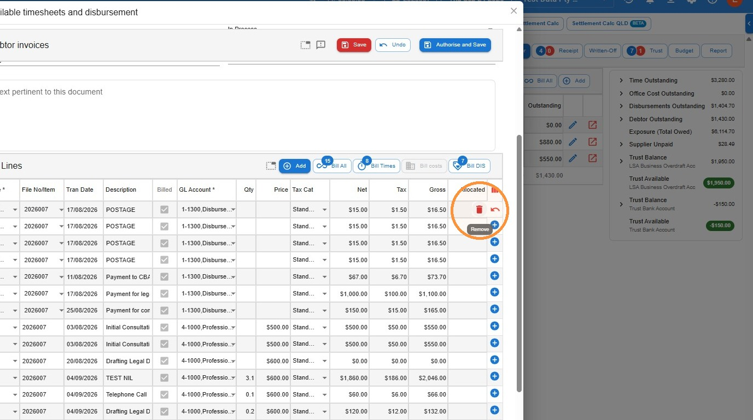Image resolution: width=753 pixels, height=420 pixels.
Task: Toggle Billed checkbox on Drafting Legal D $120.00 row
Action: pos(164,411)
